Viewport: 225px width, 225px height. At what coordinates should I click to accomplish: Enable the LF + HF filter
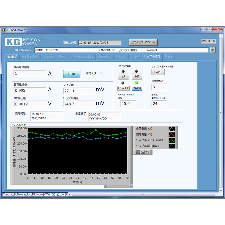click(123, 88)
